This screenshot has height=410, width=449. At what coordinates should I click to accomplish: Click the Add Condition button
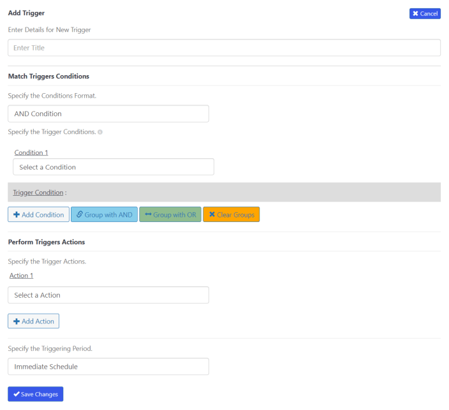click(39, 214)
